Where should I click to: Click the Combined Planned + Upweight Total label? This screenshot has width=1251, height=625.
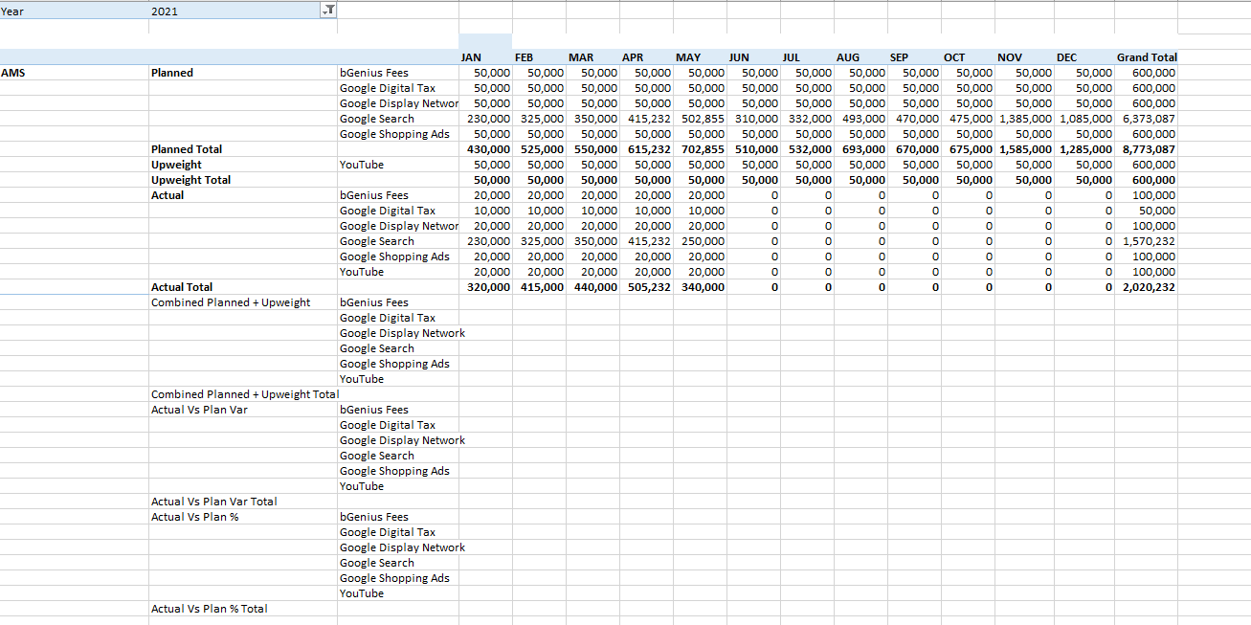245,394
